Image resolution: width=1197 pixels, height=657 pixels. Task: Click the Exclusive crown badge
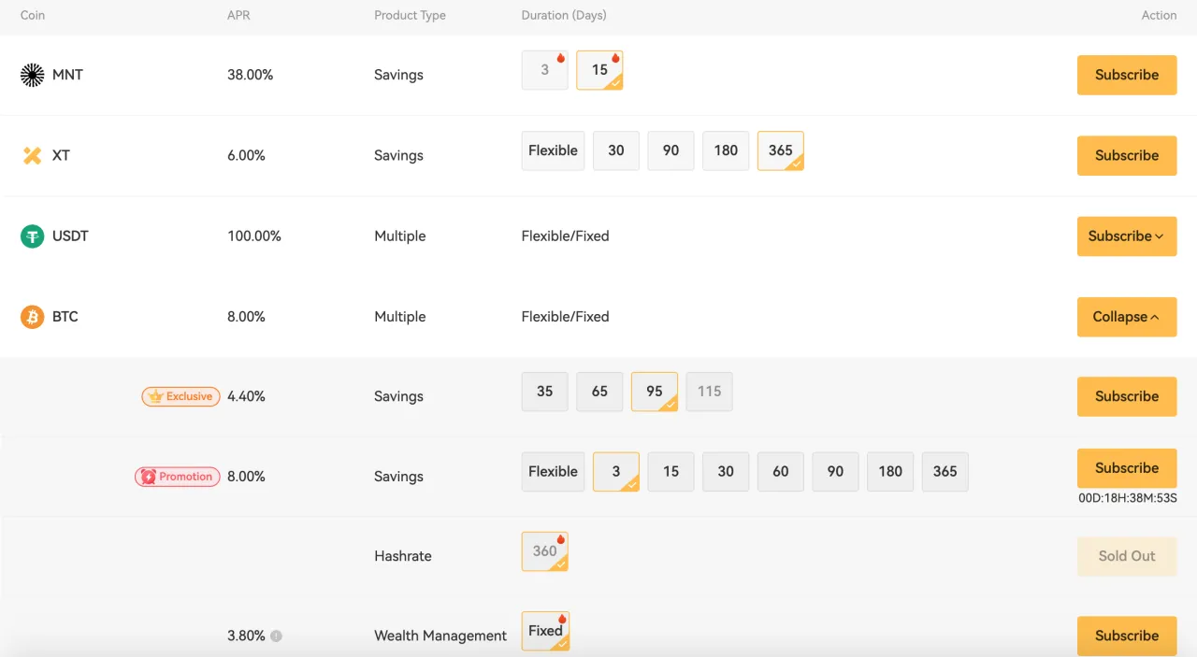click(181, 396)
